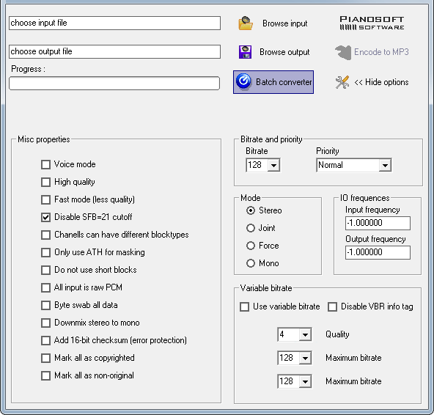Click the Browse input folder icon

246,23
